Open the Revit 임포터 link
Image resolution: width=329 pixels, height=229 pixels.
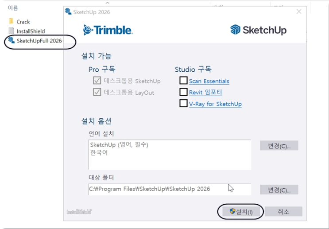[x=205, y=93]
